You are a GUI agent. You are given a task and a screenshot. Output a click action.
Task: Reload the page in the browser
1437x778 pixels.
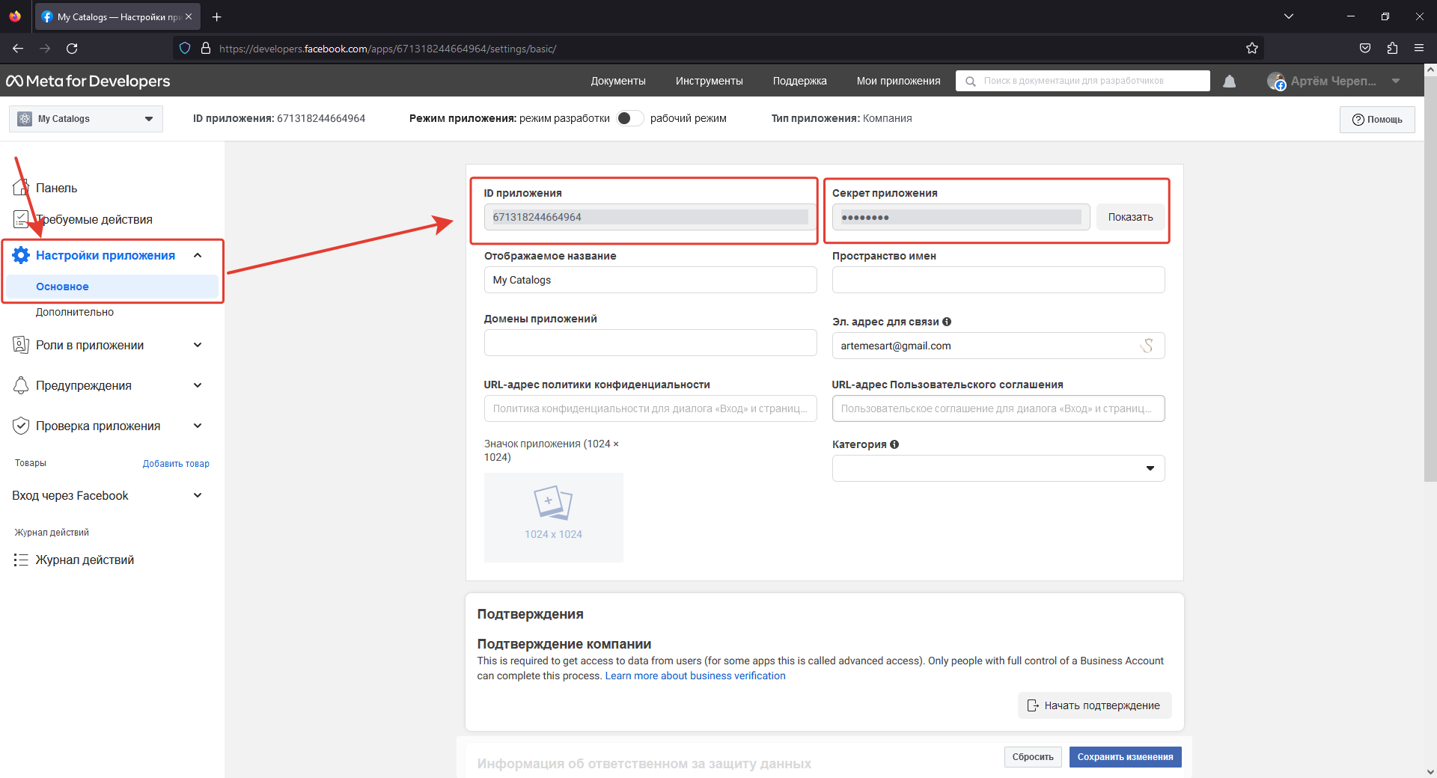tap(72, 48)
